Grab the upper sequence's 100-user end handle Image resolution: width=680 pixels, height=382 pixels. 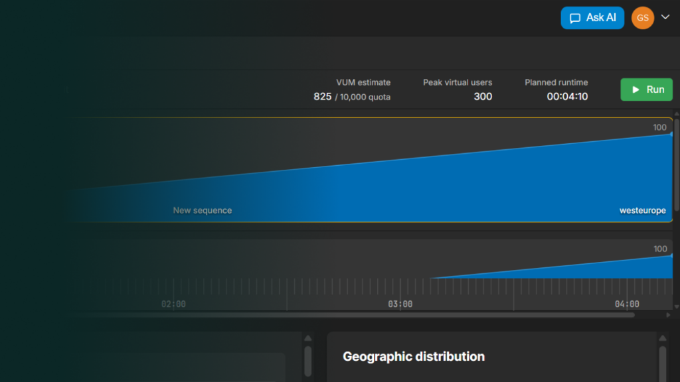coord(671,134)
